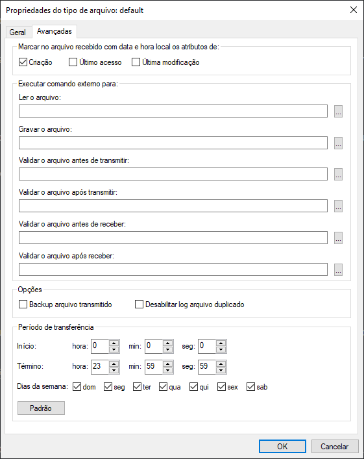Increase Início hora value
This screenshot has width=364, height=459.
(x=114, y=343)
